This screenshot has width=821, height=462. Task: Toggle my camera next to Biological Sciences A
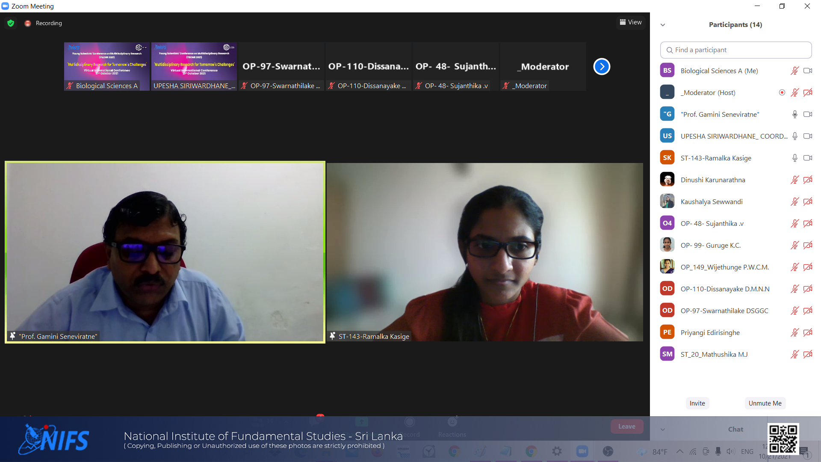(x=808, y=71)
